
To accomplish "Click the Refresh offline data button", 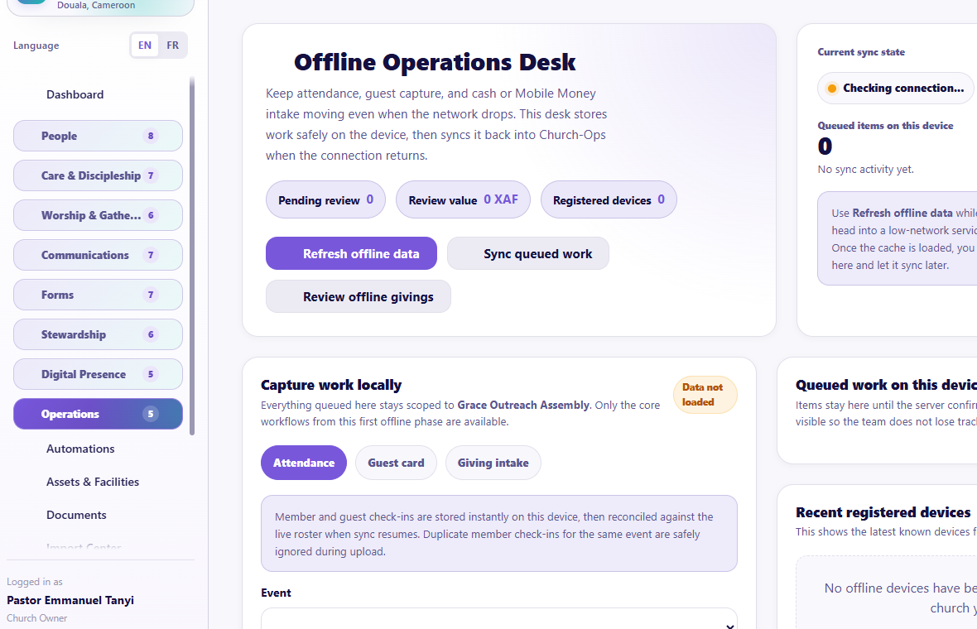I will click(x=351, y=253).
